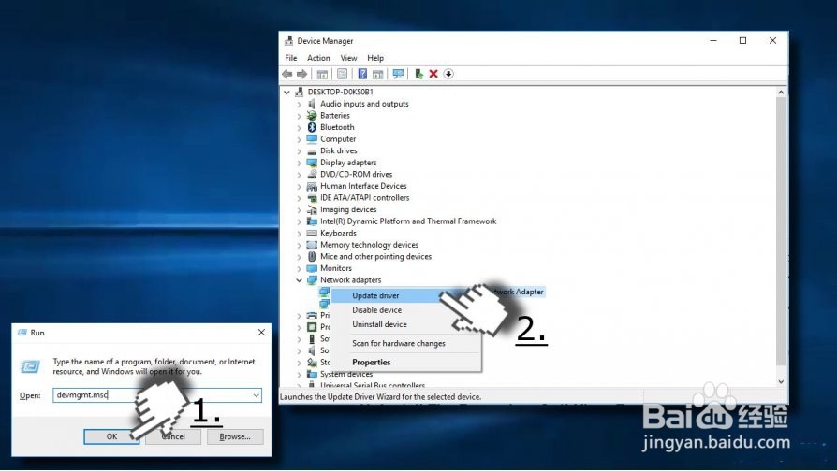Select the Disk drives text label
Viewport: 837px width, 471px height.
tap(338, 151)
